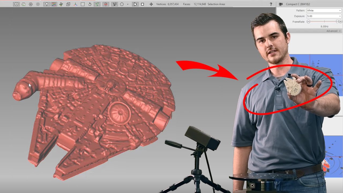343x193 pixels.
Task: Select the point cloud view mode icon
Action: point(38,4)
